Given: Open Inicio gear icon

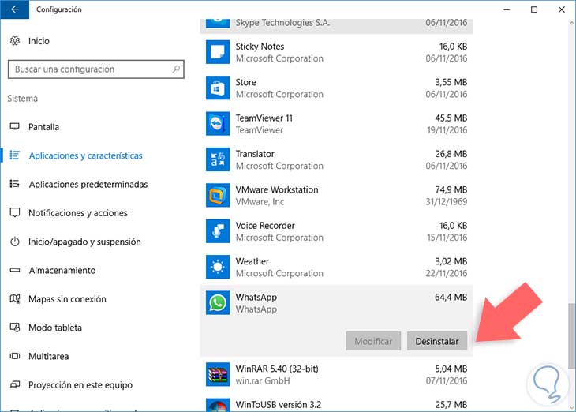Looking at the screenshot, I should 15,41.
